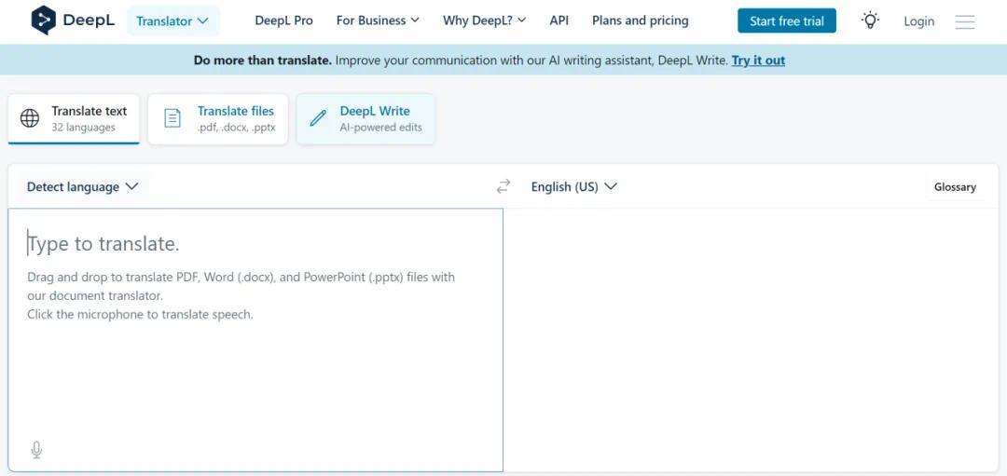Open the Glossary button
Image resolution: width=1007 pixels, height=476 pixels.
click(955, 187)
